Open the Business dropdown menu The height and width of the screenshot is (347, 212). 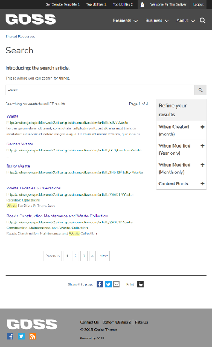pyautogui.click(x=157, y=21)
